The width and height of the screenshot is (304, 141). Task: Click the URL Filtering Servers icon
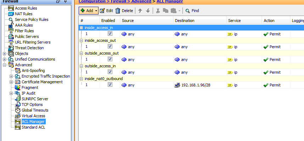(x=11, y=42)
